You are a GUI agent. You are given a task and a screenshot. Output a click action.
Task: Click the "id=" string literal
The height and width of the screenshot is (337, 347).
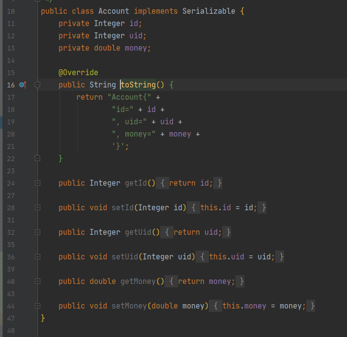pyautogui.click(x=122, y=109)
